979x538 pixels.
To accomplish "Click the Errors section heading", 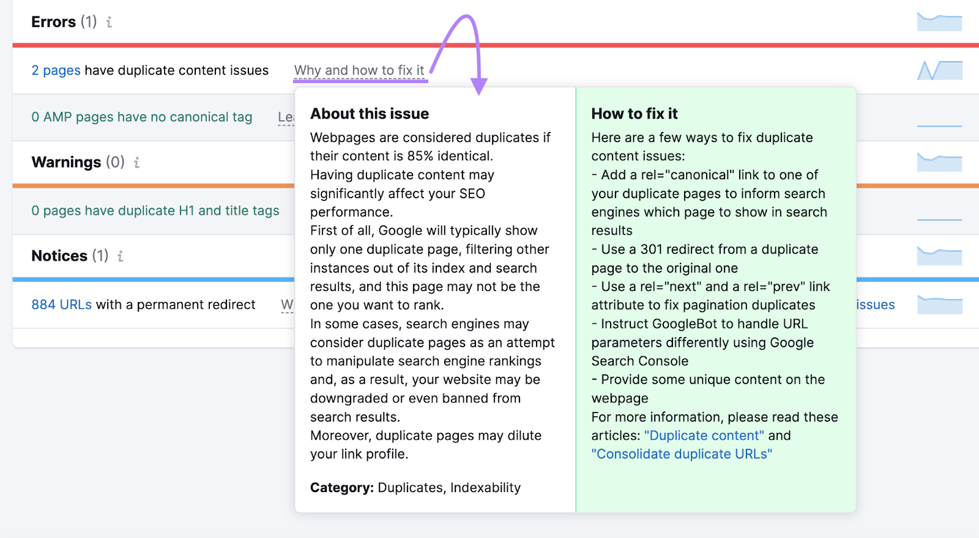I will coord(54,22).
